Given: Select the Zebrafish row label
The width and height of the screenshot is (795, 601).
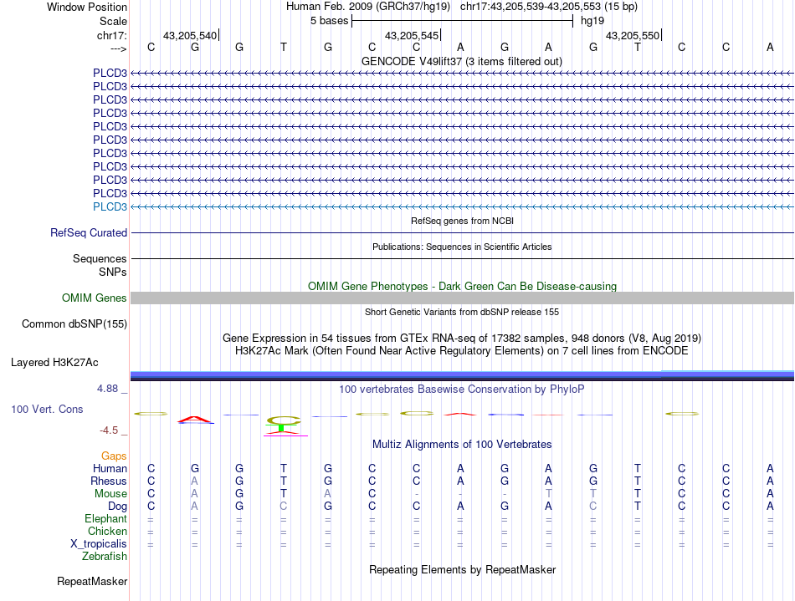Looking at the screenshot, I should pos(105,557).
